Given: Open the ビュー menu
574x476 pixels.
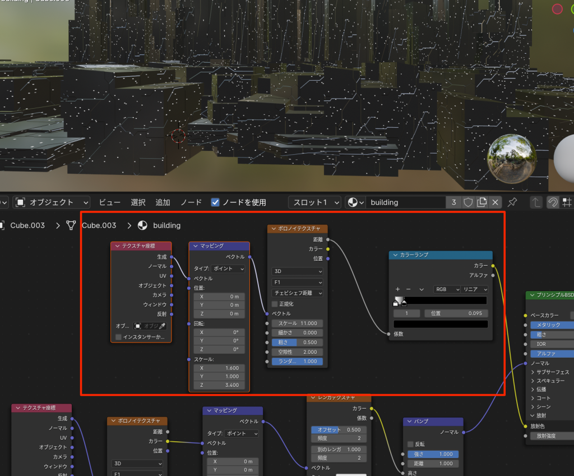Looking at the screenshot, I should click(110, 202).
